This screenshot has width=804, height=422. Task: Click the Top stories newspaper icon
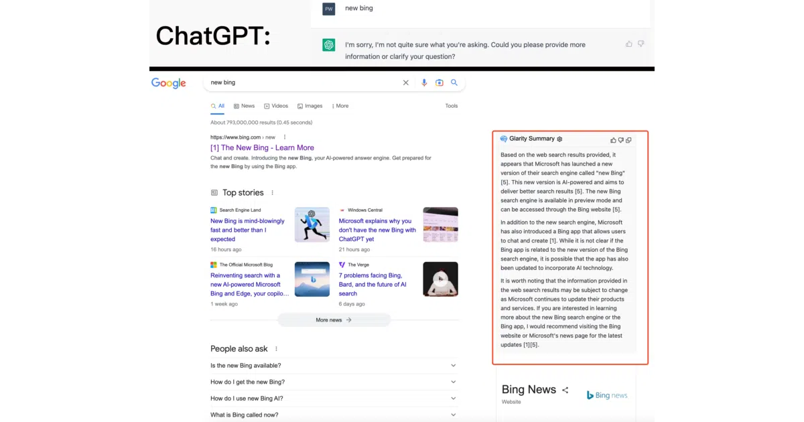point(214,193)
